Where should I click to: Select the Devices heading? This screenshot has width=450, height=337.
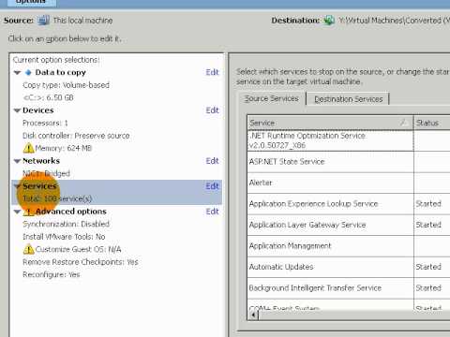[38, 110]
